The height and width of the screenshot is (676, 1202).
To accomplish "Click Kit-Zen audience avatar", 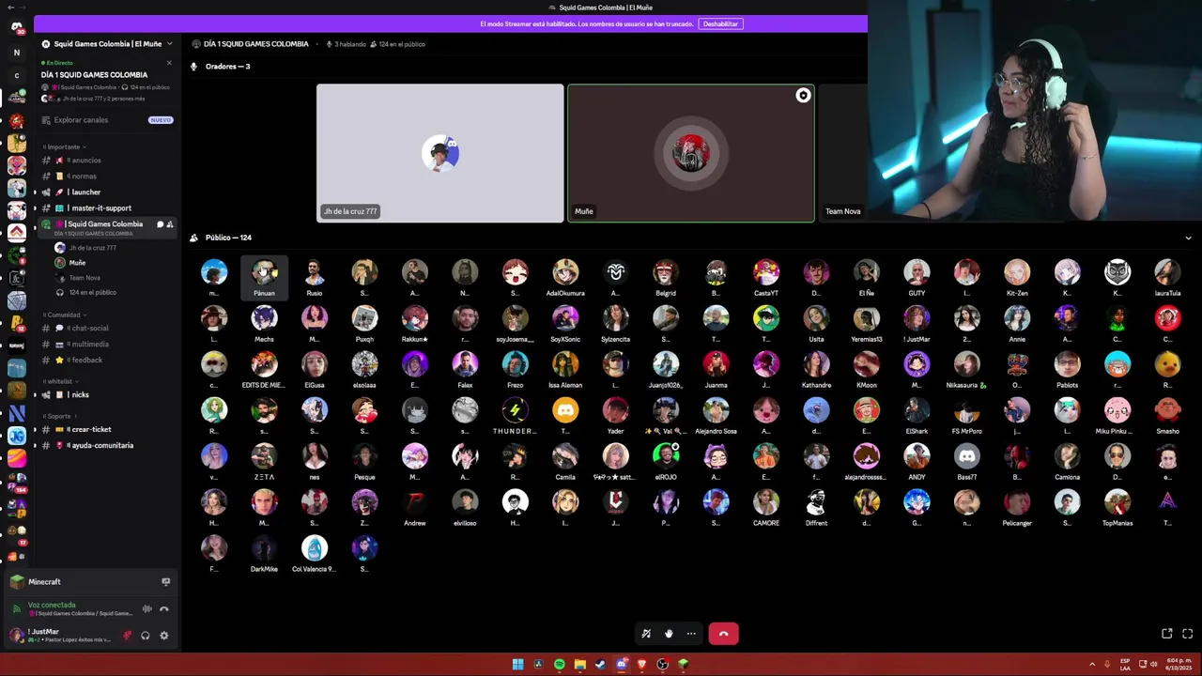I will [x=1017, y=272].
